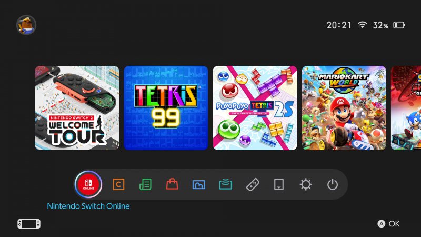Open Nintendo Switch Online icon

click(88, 184)
